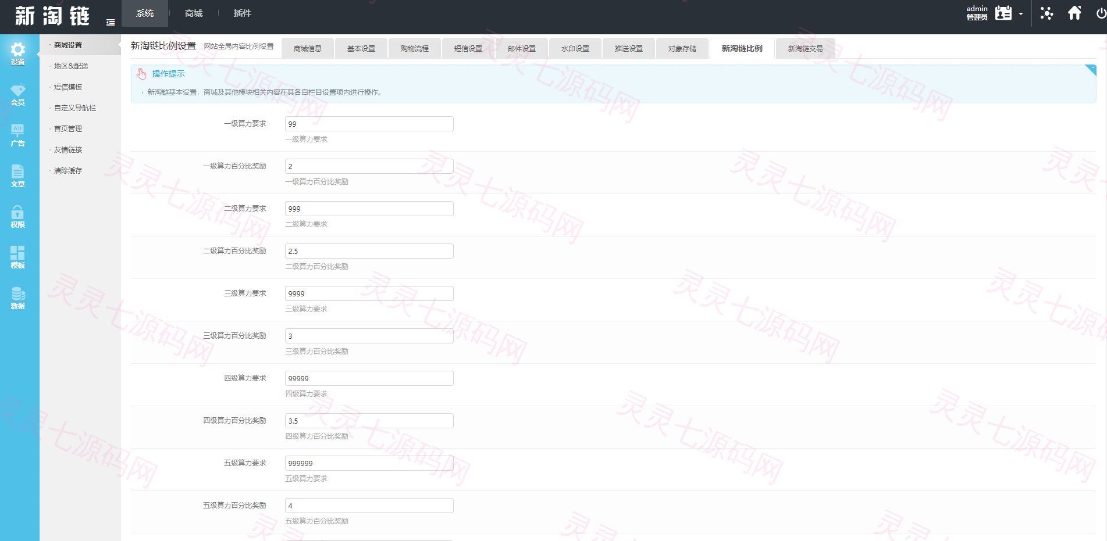Go to the site home icon
This screenshot has height=541, width=1107.
[1074, 13]
